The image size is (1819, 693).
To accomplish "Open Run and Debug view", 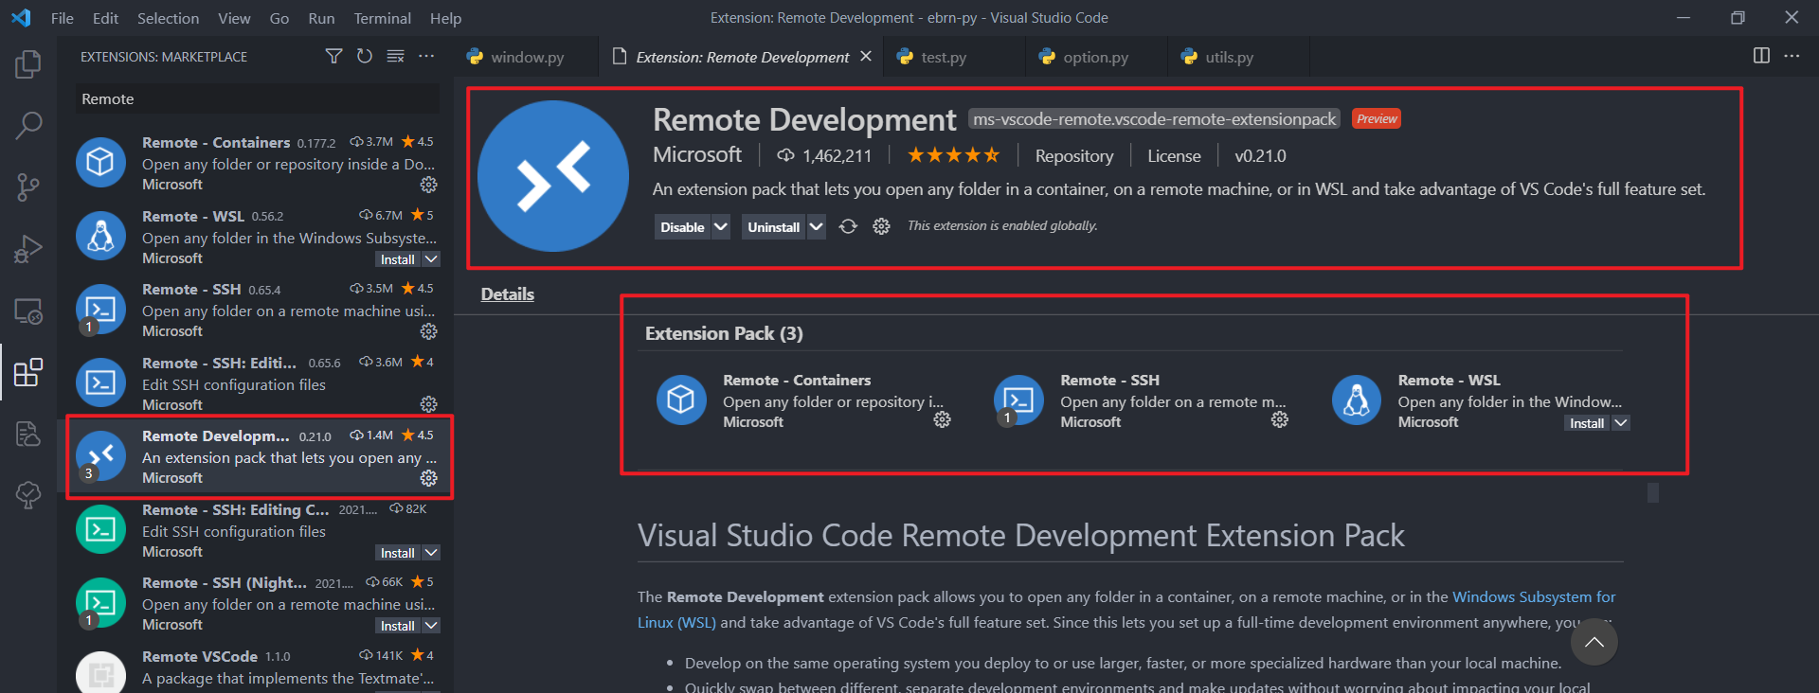I will point(28,249).
